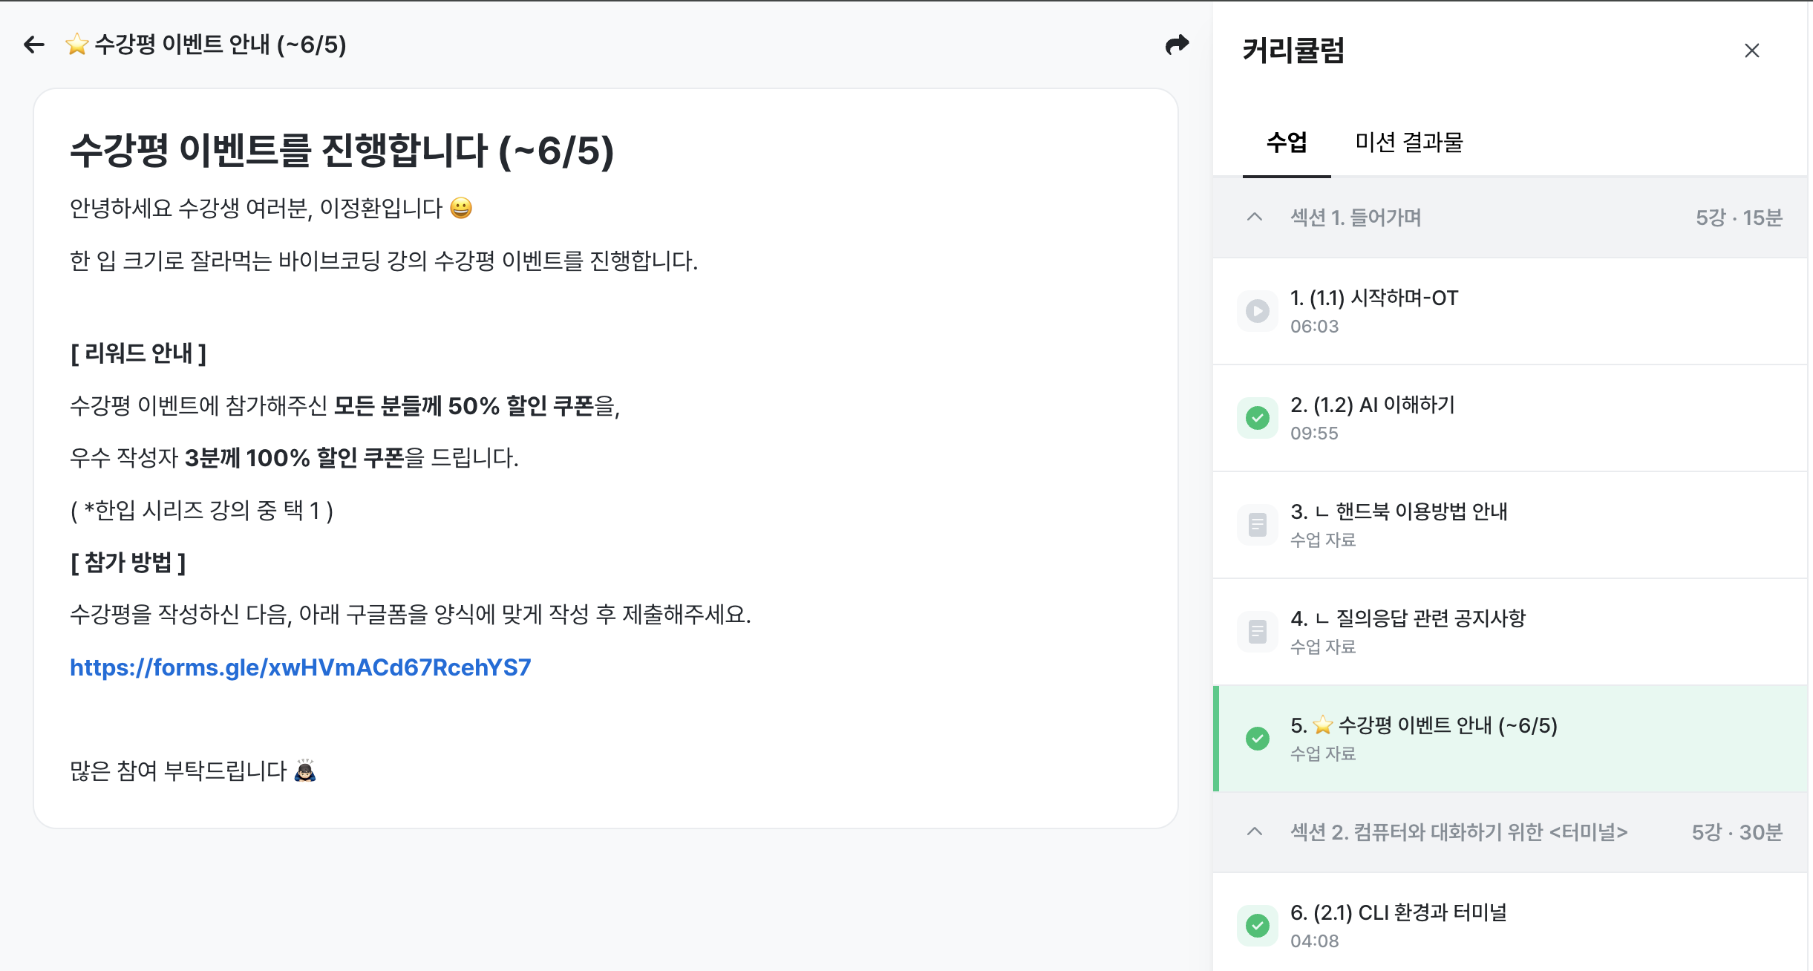Viewport: 1813px width, 971px height.
Task: Click the 04:08 duration text
Action: [x=1314, y=941]
